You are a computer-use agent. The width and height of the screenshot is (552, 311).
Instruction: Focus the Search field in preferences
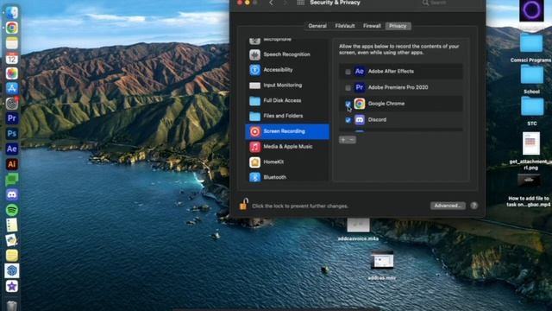pyautogui.click(x=448, y=3)
